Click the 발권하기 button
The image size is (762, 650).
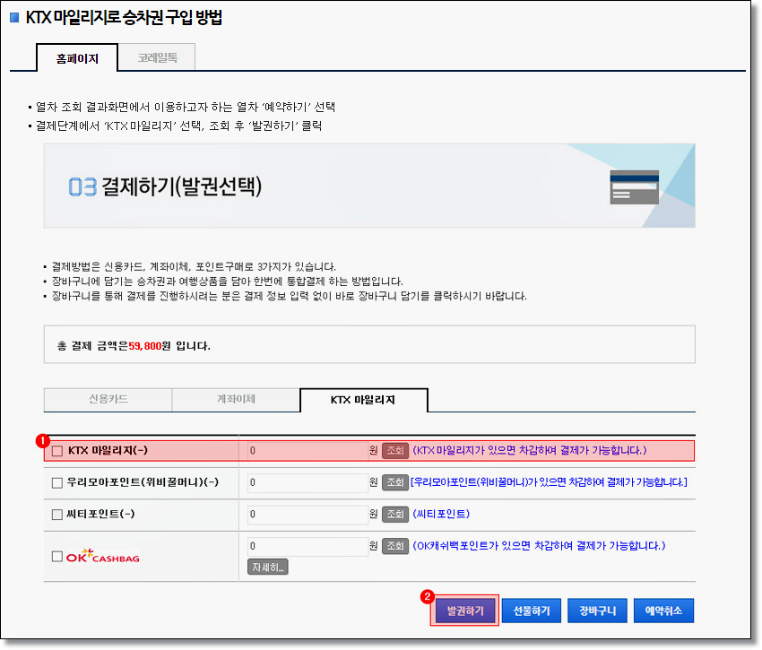(465, 611)
